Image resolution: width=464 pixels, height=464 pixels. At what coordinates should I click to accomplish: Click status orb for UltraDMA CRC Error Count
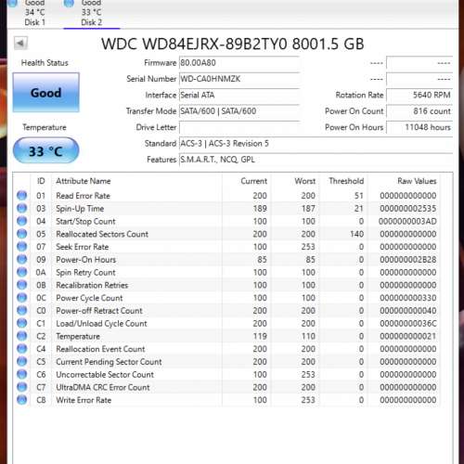tap(21, 387)
